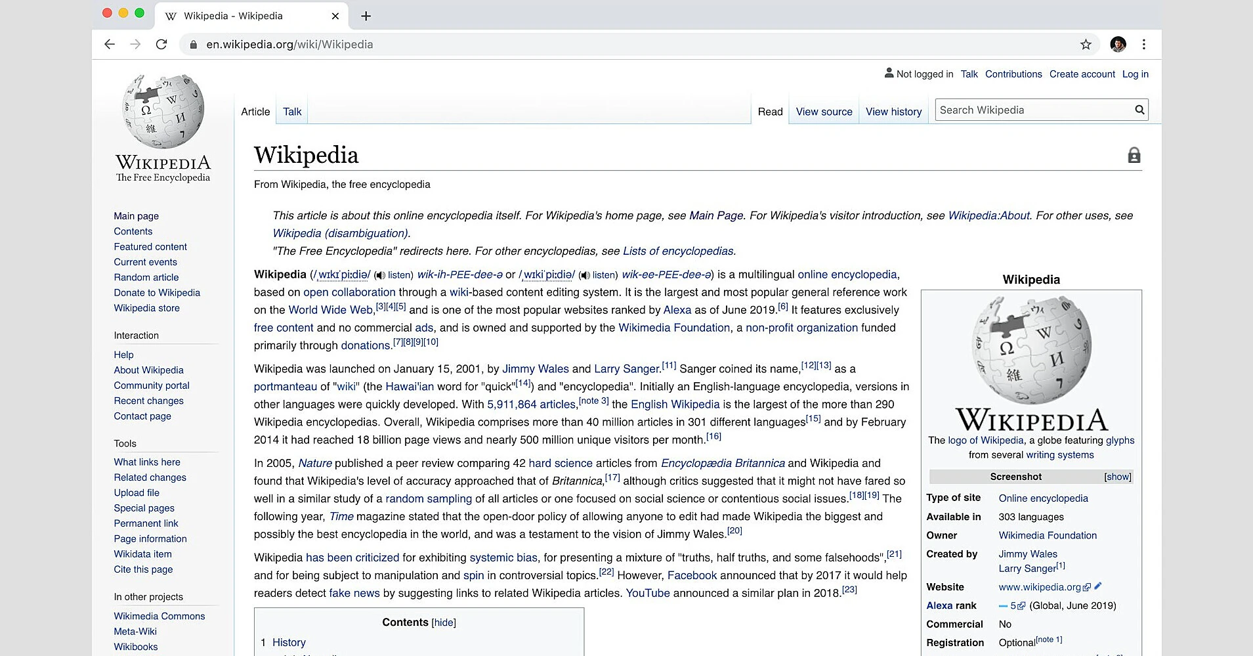Click the Log in link
The height and width of the screenshot is (656, 1253).
(1135, 74)
